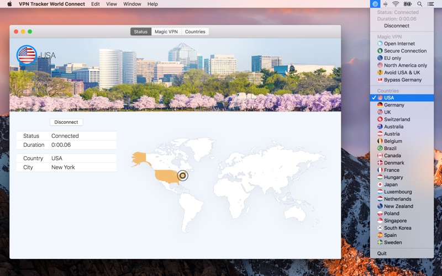
Task: Click the Connected status value
Action: click(x=65, y=136)
